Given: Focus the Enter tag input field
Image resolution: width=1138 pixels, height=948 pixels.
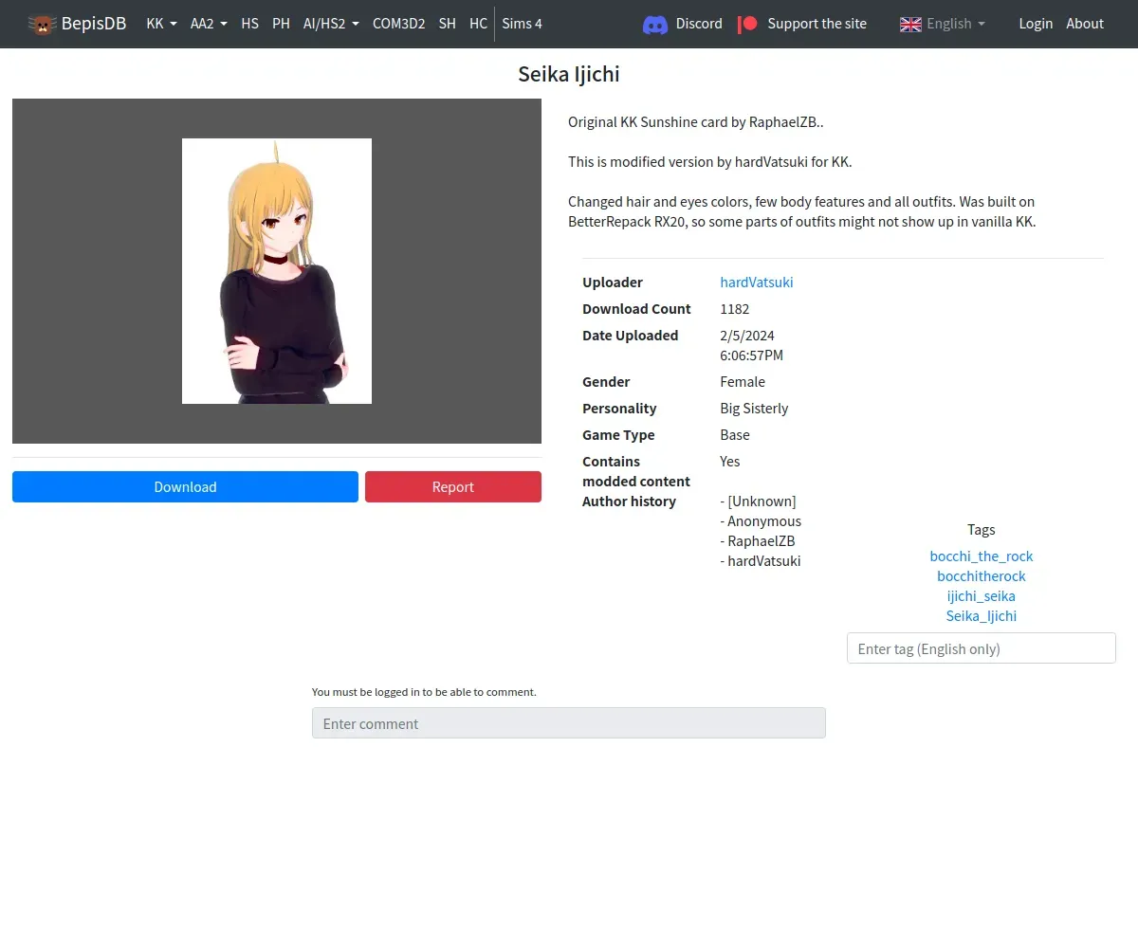Looking at the screenshot, I should click(x=982, y=648).
